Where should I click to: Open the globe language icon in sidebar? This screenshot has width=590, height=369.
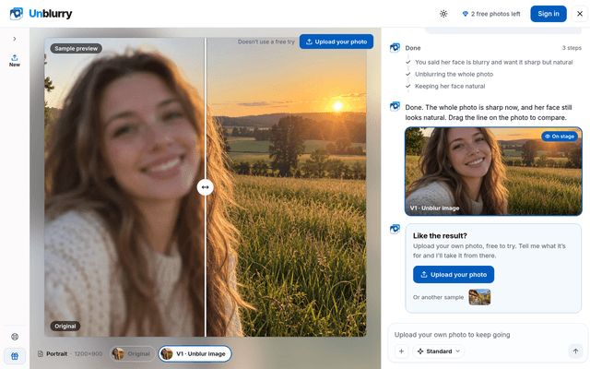coord(15,337)
